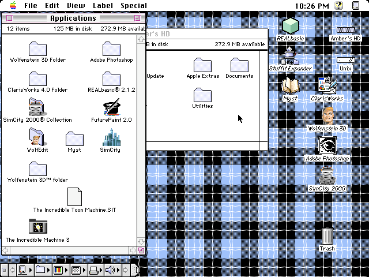Click the Applications window zoom box
This screenshot has height=277, width=369.
pos(137,18)
